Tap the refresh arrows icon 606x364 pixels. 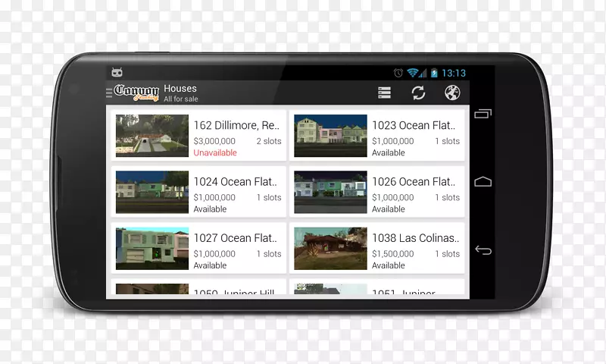[418, 93]
